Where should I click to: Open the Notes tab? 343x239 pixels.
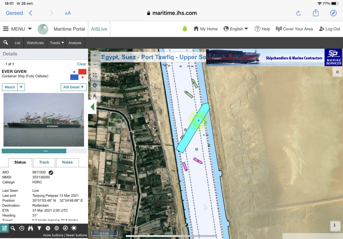67,162
